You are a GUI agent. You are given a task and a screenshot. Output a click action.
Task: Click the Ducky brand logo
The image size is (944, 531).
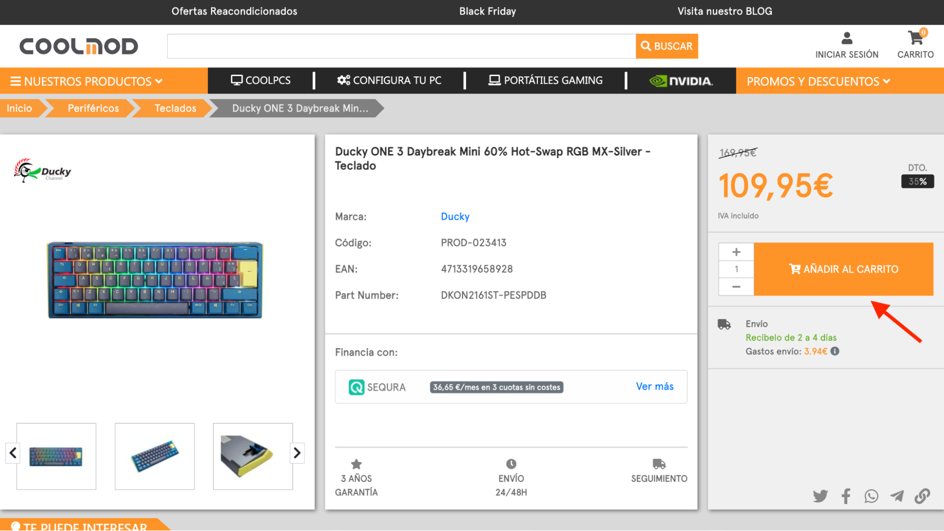[x=43, y=170]
